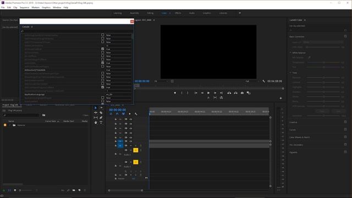Add a marker in Program monitor

pyautogui.click(x=175, y=93)
